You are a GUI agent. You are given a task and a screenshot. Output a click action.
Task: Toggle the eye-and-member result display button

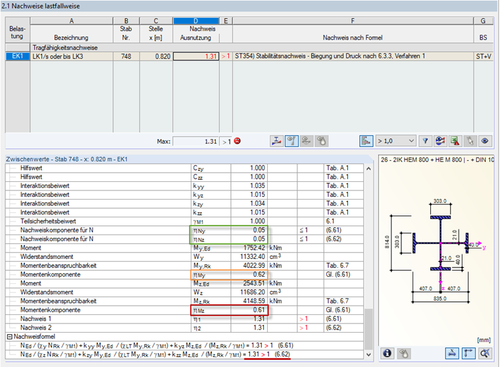291,141
